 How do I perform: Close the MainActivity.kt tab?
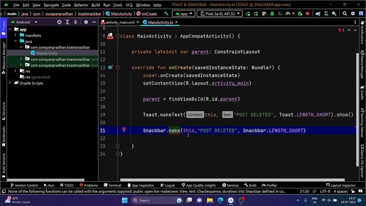tap(177, 22)
